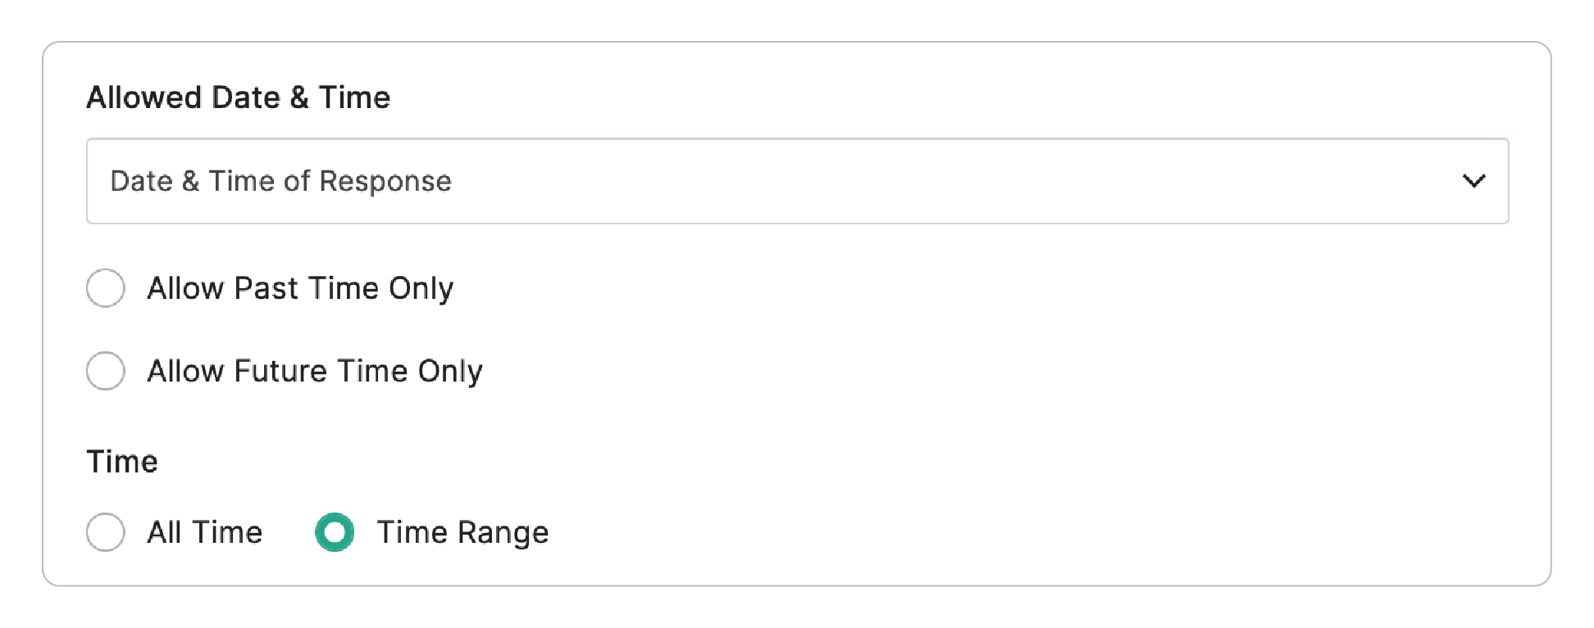Click the 'Date & Time of Response' selected text
The width and height of the screenshot is (1594, 628).
point(280,181)
